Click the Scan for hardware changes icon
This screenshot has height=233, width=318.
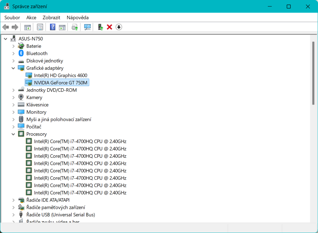87,27
